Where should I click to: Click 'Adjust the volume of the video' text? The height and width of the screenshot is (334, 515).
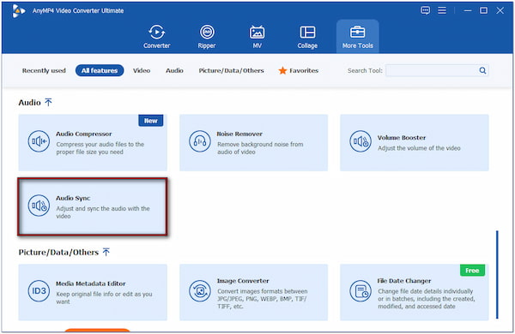(x=419, y=148)
